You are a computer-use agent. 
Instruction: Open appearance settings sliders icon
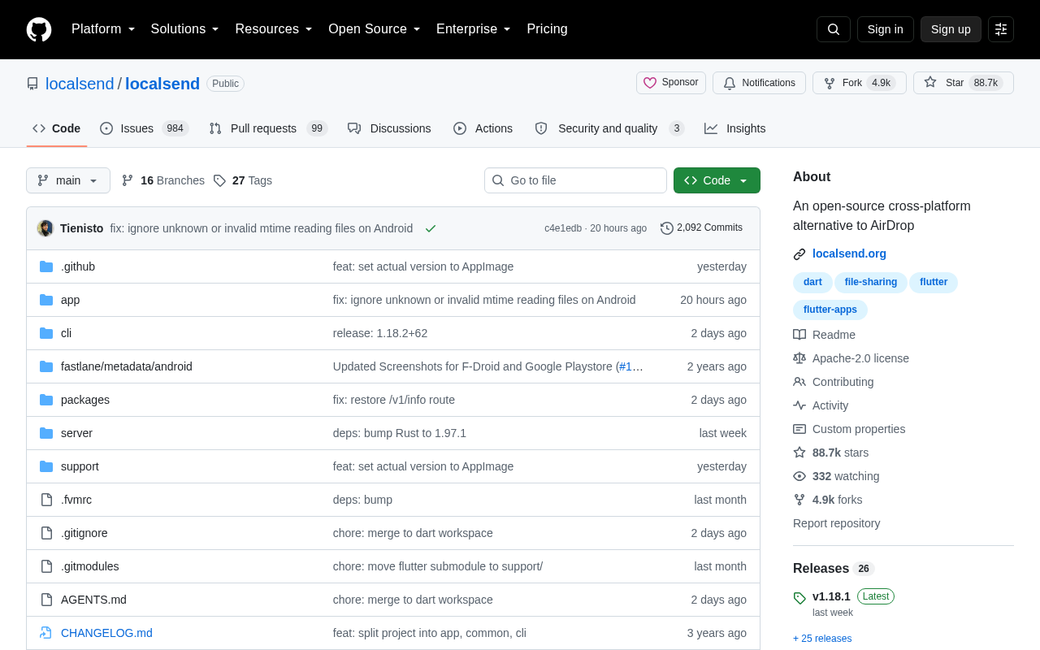click(1001, 29)
